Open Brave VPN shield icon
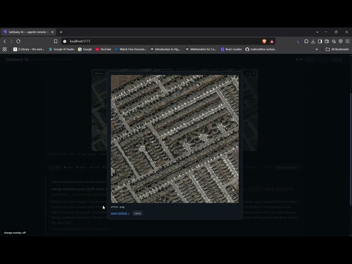Viewport: 352px width, 264px height. click(x=340, y=41)
